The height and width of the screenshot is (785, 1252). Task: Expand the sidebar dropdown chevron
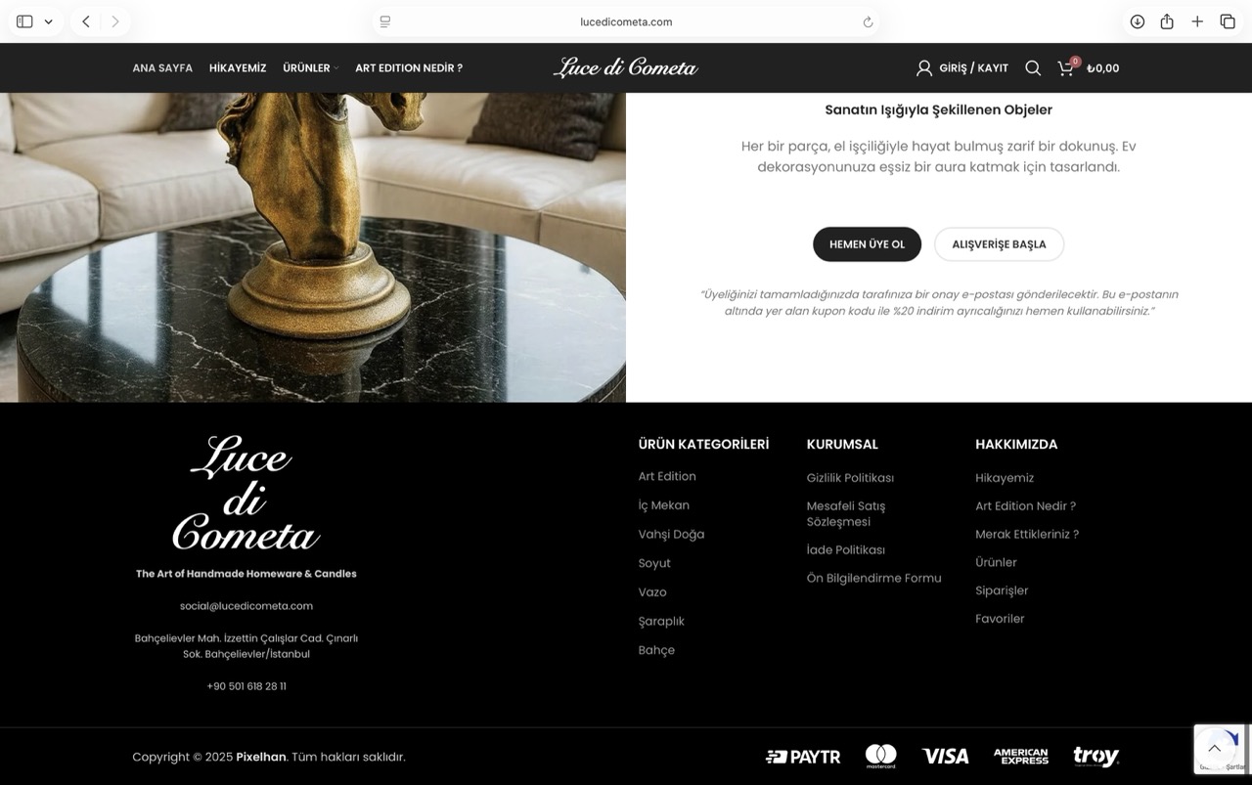pyautogui.click(x=48, y=22)
